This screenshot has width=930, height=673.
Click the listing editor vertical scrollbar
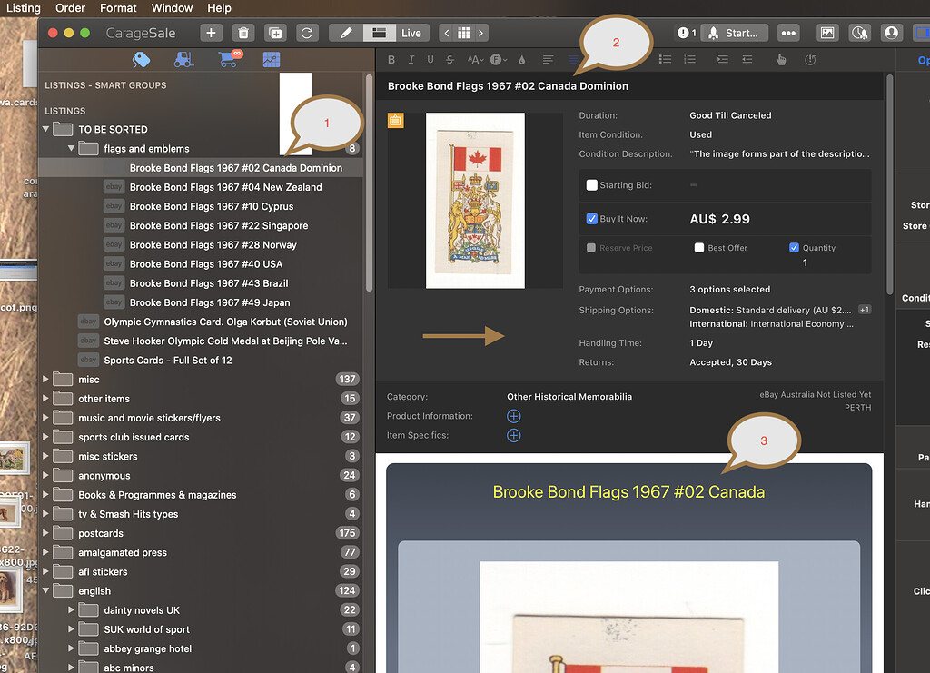890,184
